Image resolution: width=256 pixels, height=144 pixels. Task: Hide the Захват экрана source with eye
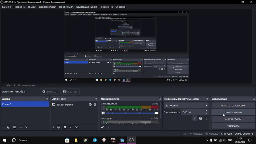pyautogui.click(x=90, y=104)
